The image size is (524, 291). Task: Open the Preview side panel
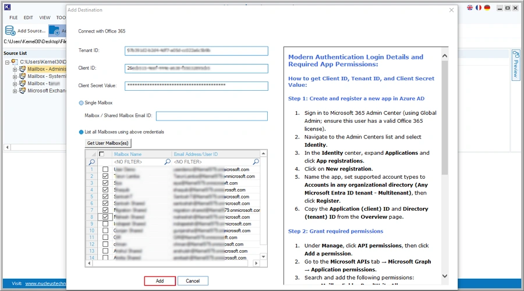click(x=516, y=65)
